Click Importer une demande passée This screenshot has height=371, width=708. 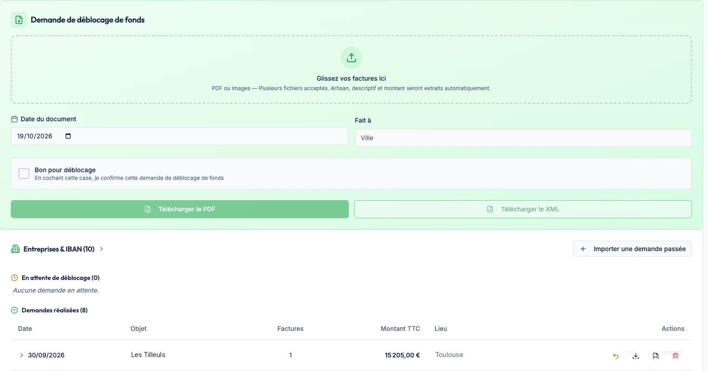pos(633,249)
